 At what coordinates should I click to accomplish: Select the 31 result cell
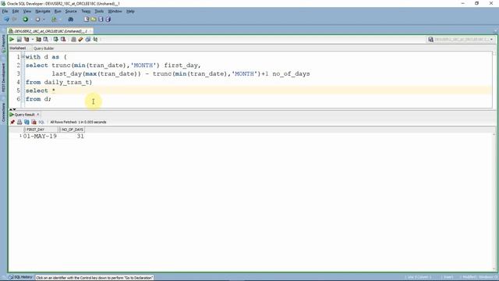[80, 137]
